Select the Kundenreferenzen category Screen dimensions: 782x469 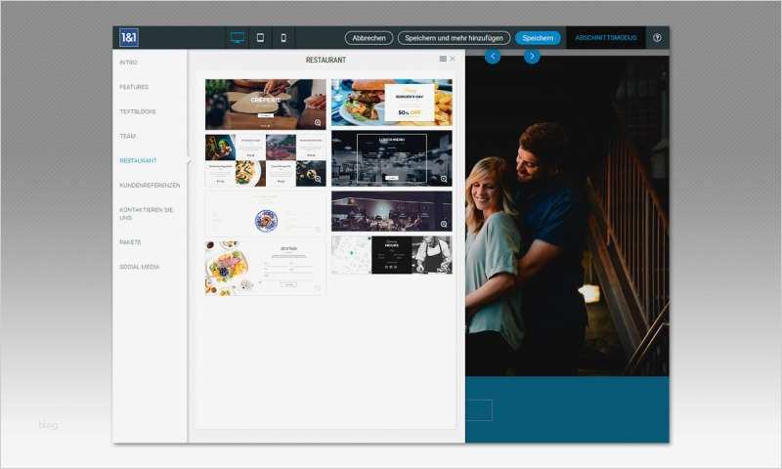tap(150, 186)
